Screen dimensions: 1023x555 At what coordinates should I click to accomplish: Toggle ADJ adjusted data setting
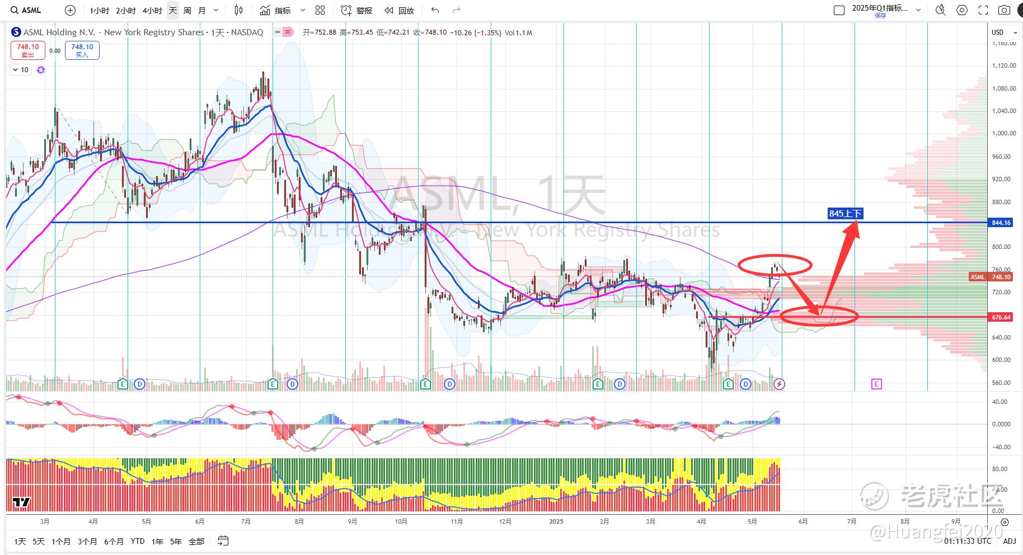(1009, 541)
